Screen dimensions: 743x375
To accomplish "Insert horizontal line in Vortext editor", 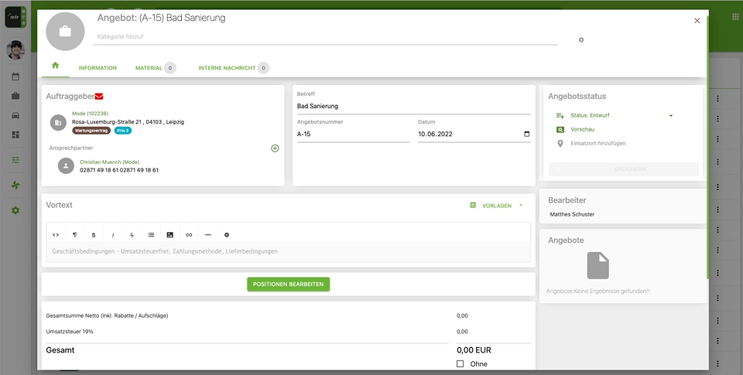I will (207, 235).
